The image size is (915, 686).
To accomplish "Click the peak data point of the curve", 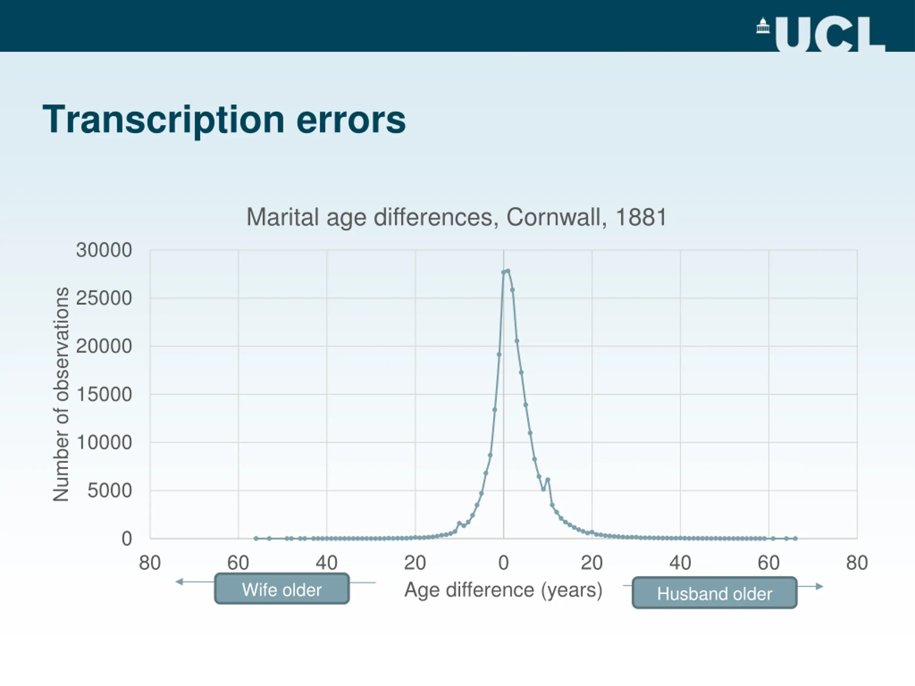I will click(508, 271).
